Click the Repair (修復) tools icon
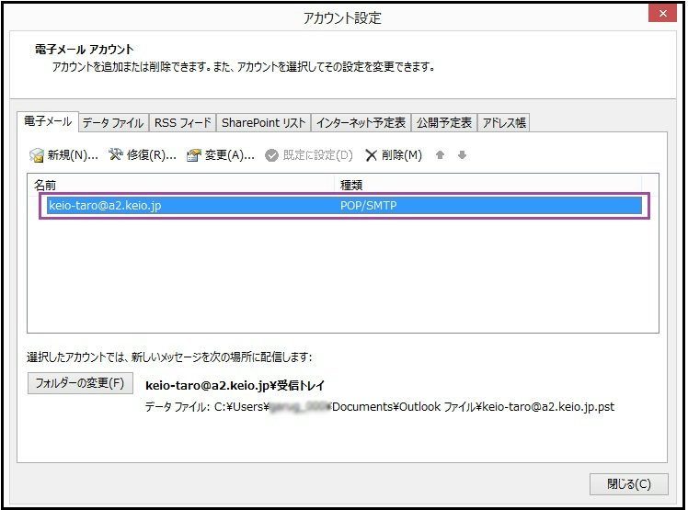Viewport: 688px width, 510px height. click(x=116, y=155)
